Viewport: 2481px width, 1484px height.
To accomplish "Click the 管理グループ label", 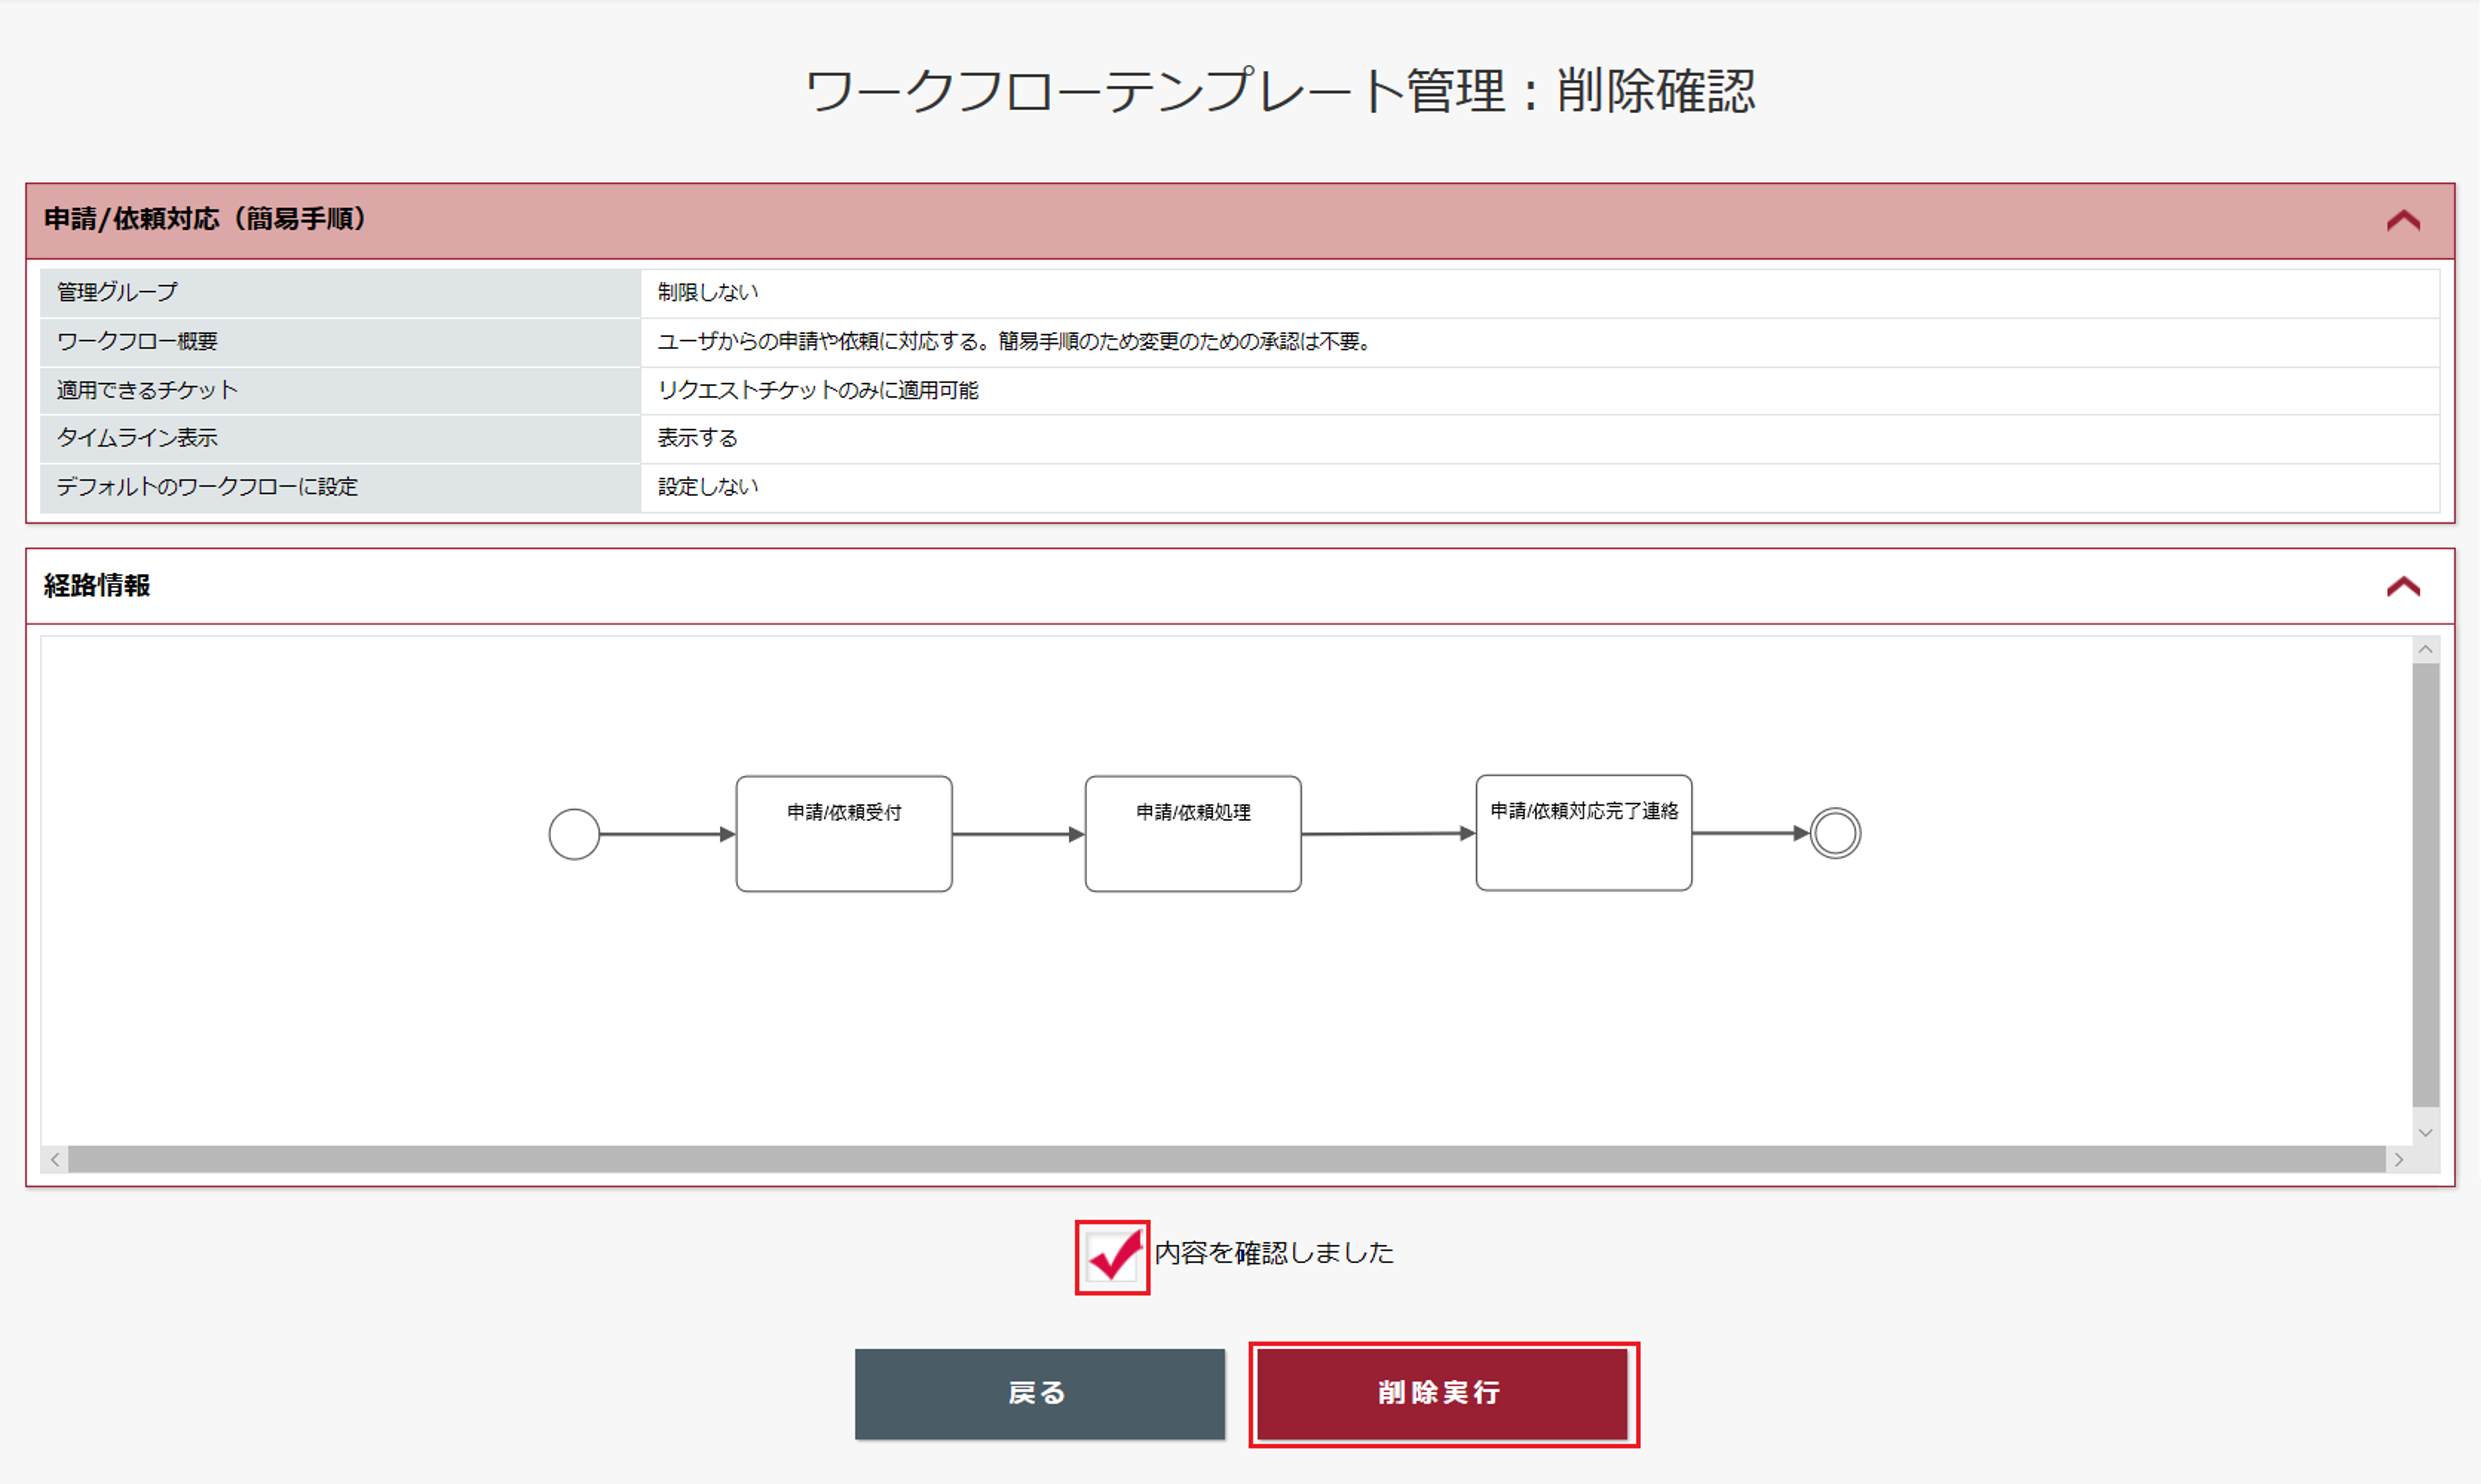I will 117,292.
